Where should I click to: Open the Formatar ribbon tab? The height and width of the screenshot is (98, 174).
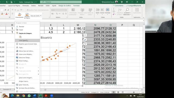76,5
